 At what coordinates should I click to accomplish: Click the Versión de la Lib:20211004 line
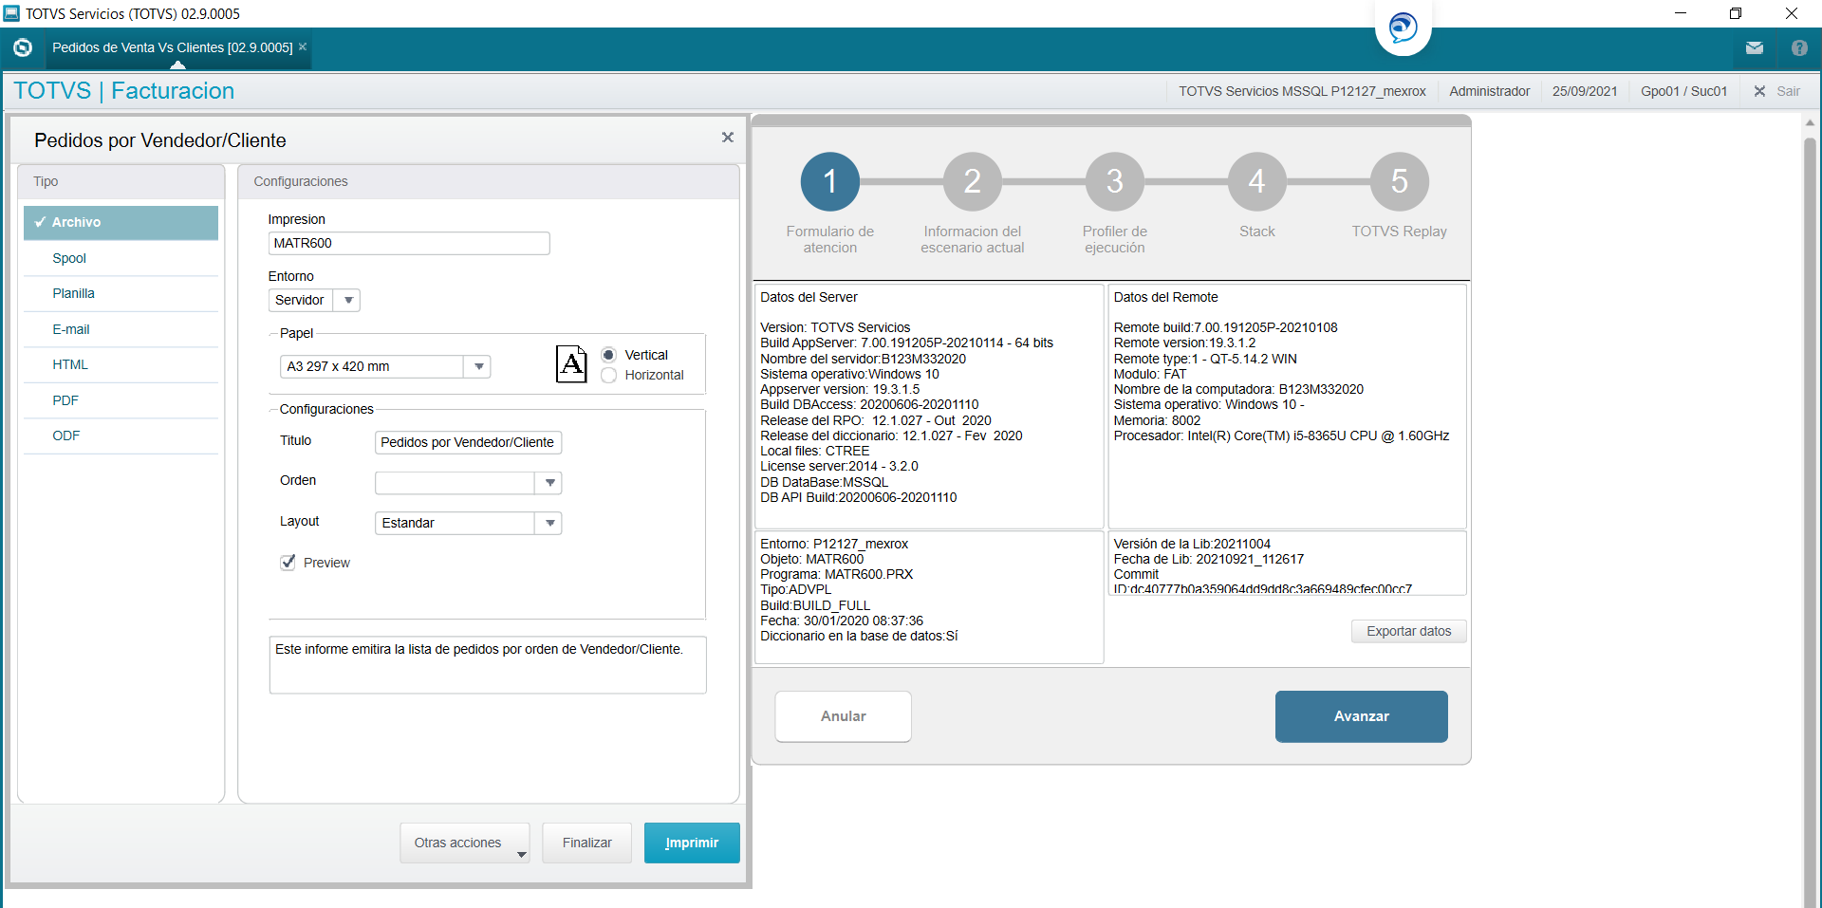[x=1192, y=544]
